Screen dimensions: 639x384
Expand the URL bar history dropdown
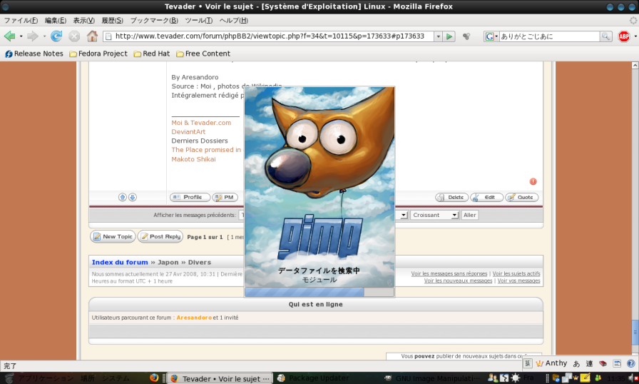tap(438, 36)
